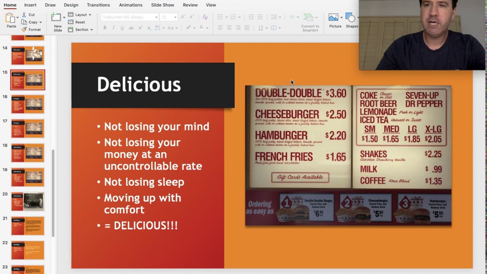
Task: Clear all text formatting
Action: click(205, 17)
